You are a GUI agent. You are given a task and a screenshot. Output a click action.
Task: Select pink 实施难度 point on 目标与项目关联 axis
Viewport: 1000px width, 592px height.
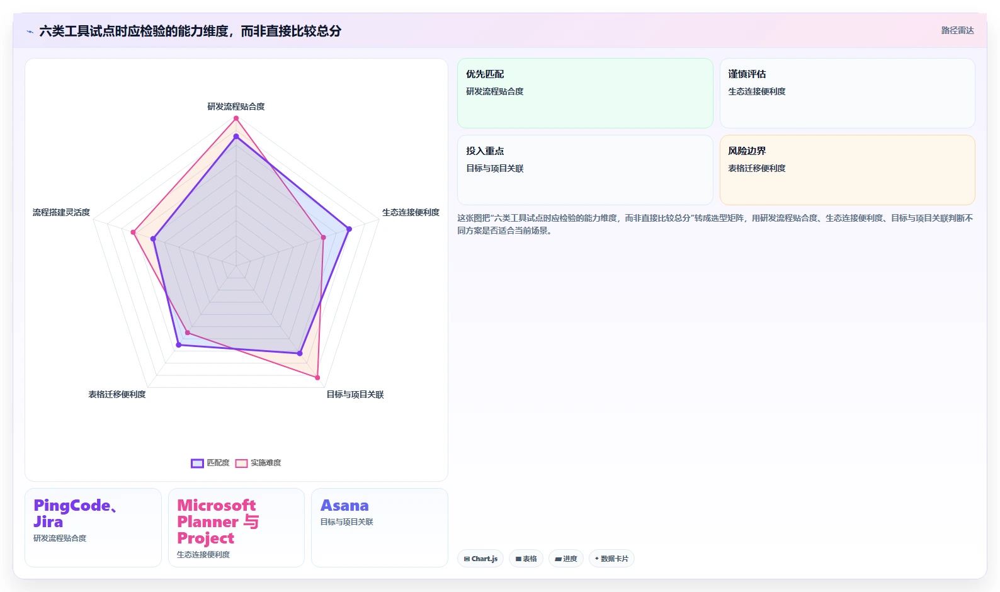tap(317, 378)
